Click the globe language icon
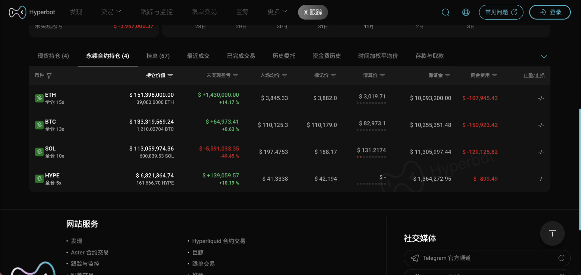Screen dimensions: 581x275 click(x=466, y=12)
